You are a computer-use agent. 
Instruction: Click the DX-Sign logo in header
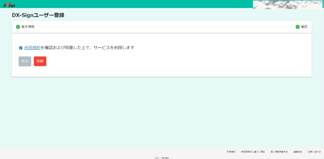[x=9, y=4]
